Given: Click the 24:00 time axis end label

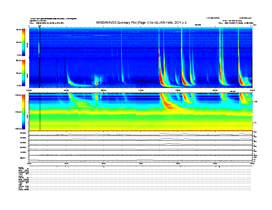Looking at the screenshot, I should pos(252,90).
